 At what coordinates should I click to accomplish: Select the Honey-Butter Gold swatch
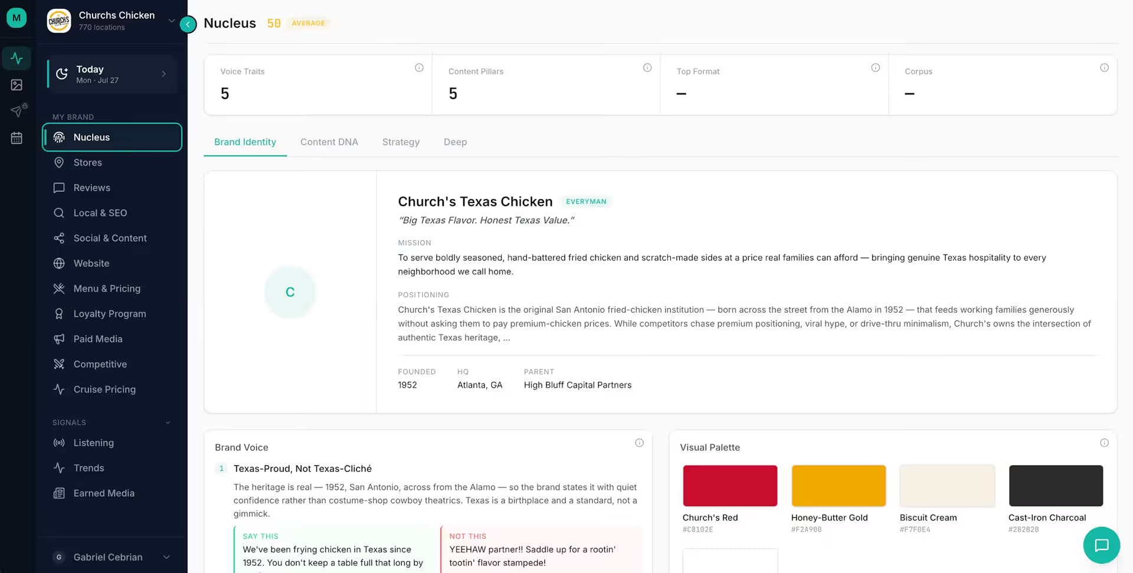(x=839, y=486)
